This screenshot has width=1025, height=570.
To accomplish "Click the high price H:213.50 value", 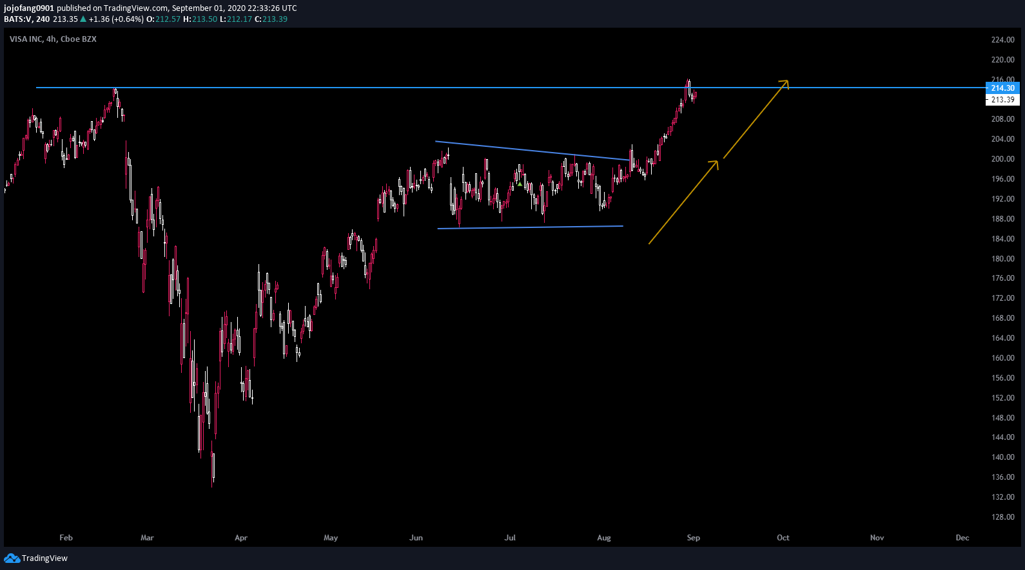I will 200,19.
